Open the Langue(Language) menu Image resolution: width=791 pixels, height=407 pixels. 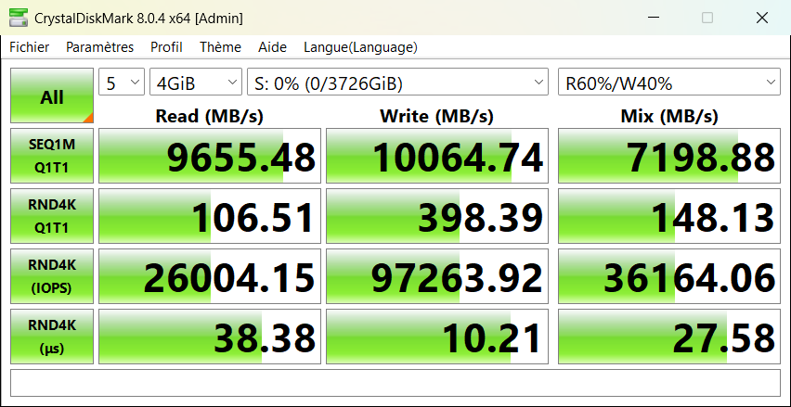pos(360,47)
